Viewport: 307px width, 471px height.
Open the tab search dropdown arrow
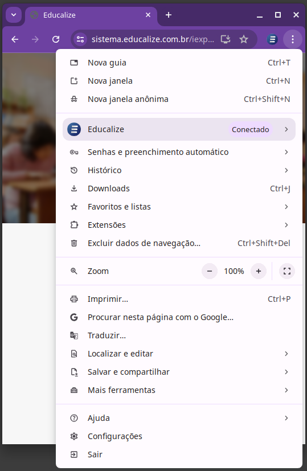pos(14,15)
